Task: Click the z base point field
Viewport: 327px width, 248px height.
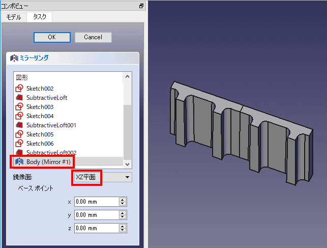Action: coord(97,228)
